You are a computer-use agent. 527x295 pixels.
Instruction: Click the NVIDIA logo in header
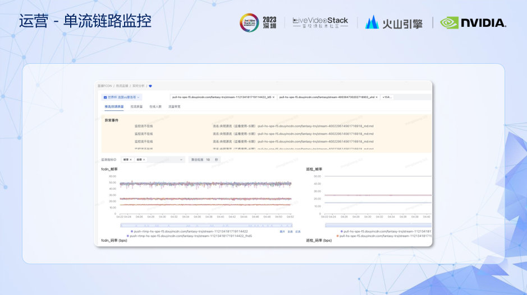coord(473,23)
